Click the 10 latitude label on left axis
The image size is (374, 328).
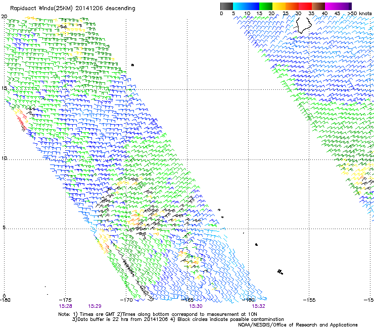point(4,158)
